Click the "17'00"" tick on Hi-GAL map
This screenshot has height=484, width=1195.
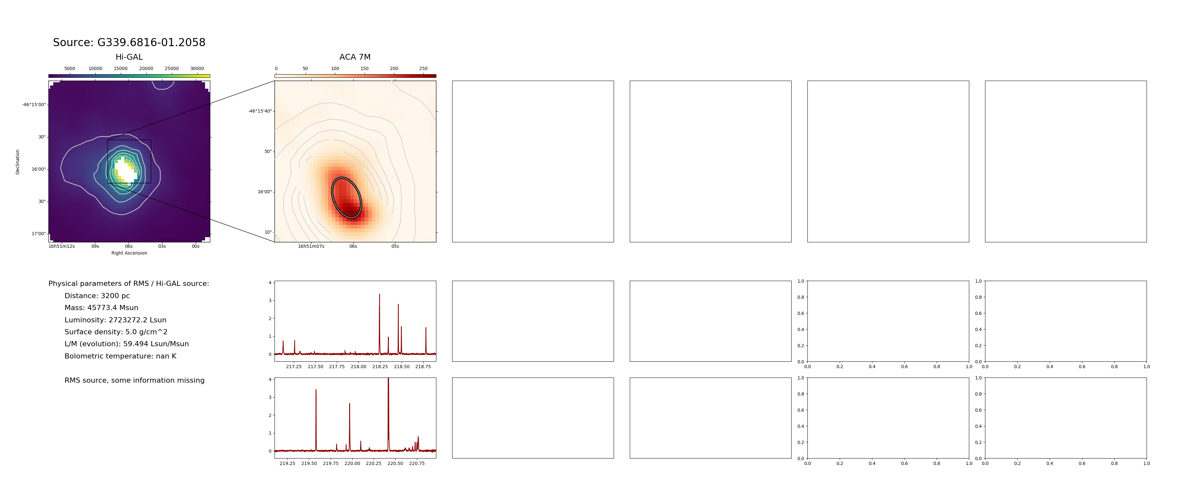point(38,234)
